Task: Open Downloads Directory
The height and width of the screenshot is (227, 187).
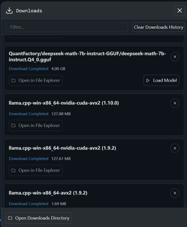Action: [x=39, y=218]
